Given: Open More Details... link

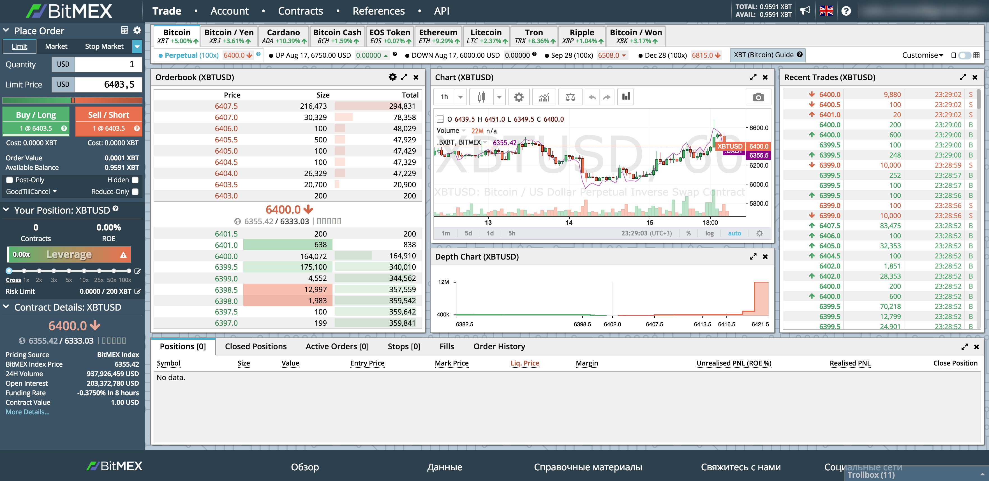Looking at the screenshot, I should pyautogui.click(x=27, y=412).
